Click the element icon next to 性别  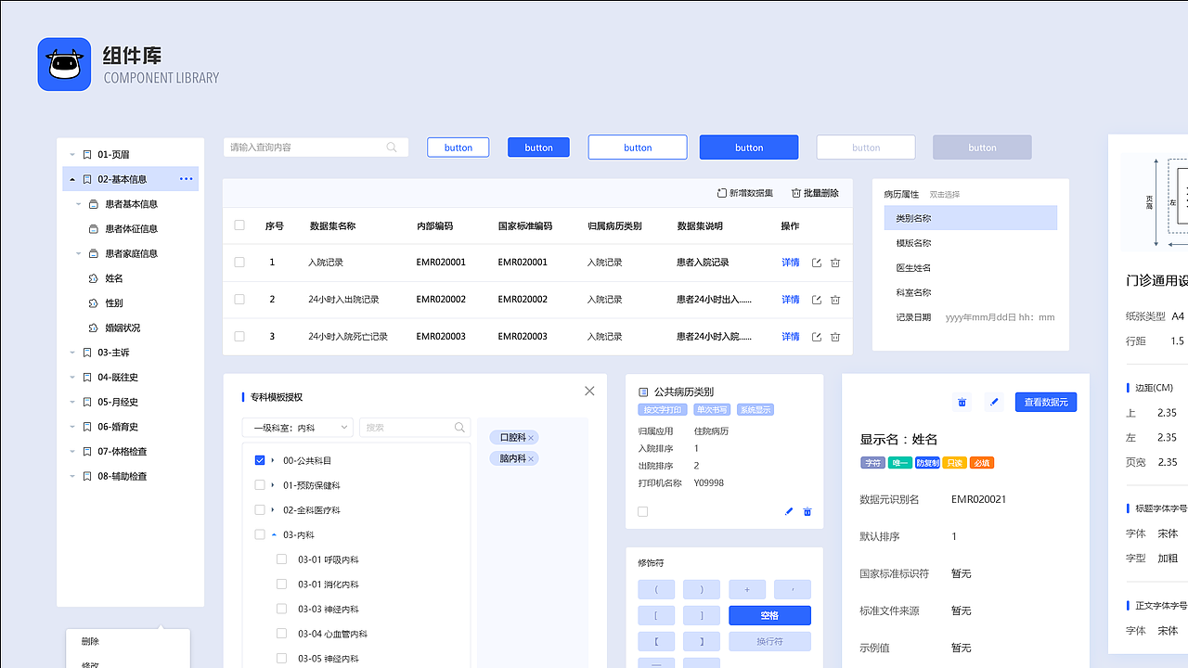pos(93,303)
